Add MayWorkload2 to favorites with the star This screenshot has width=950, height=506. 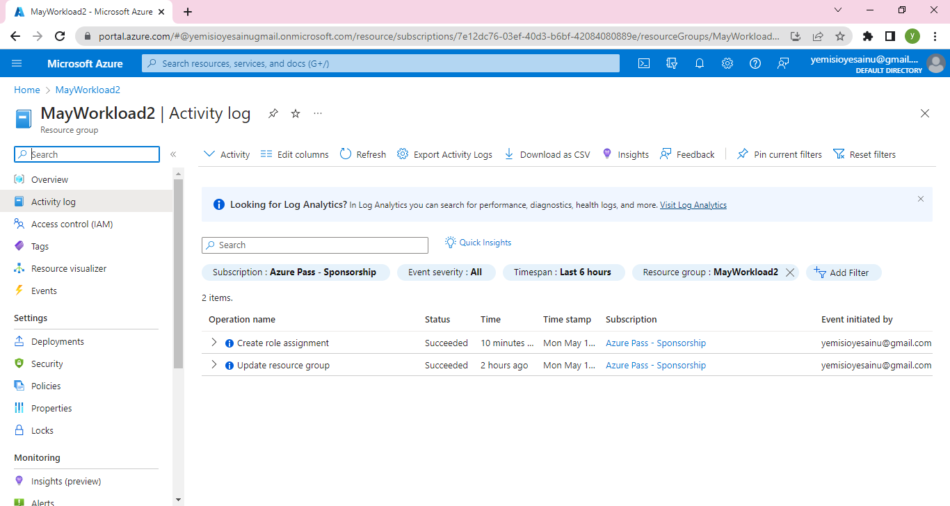[x=296, y=113]
